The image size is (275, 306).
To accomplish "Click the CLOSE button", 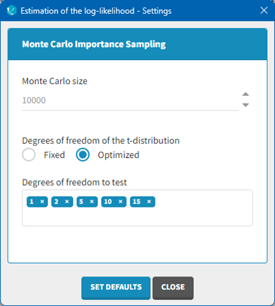I will click(x=173, y=288).
